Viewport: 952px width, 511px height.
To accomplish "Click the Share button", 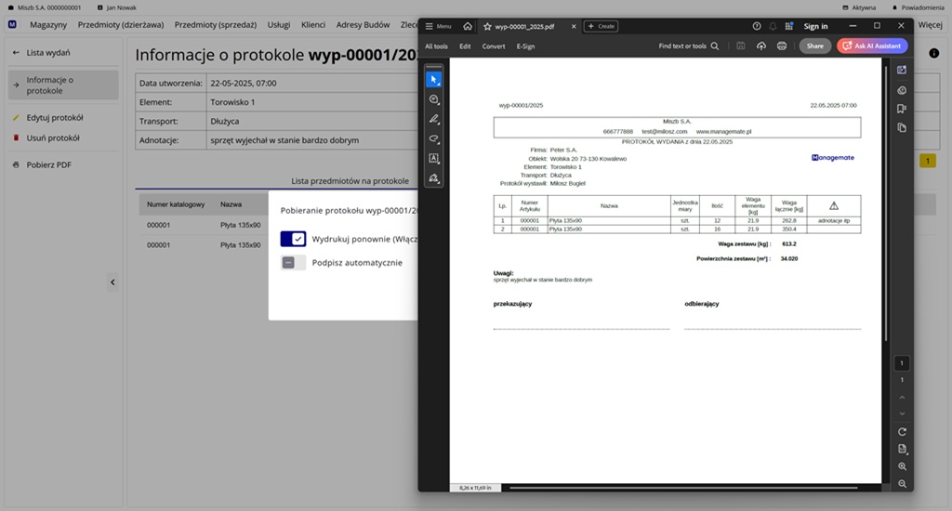I will click(814, 46).
